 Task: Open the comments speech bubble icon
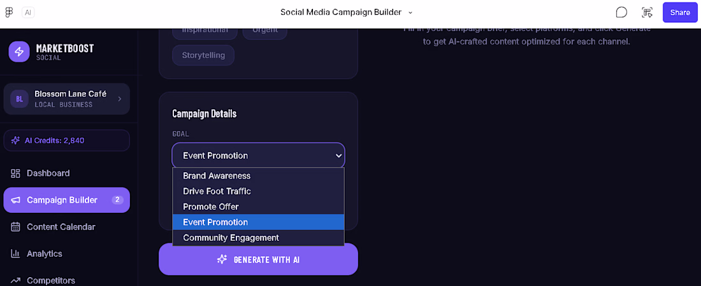(x=621, y=13)
